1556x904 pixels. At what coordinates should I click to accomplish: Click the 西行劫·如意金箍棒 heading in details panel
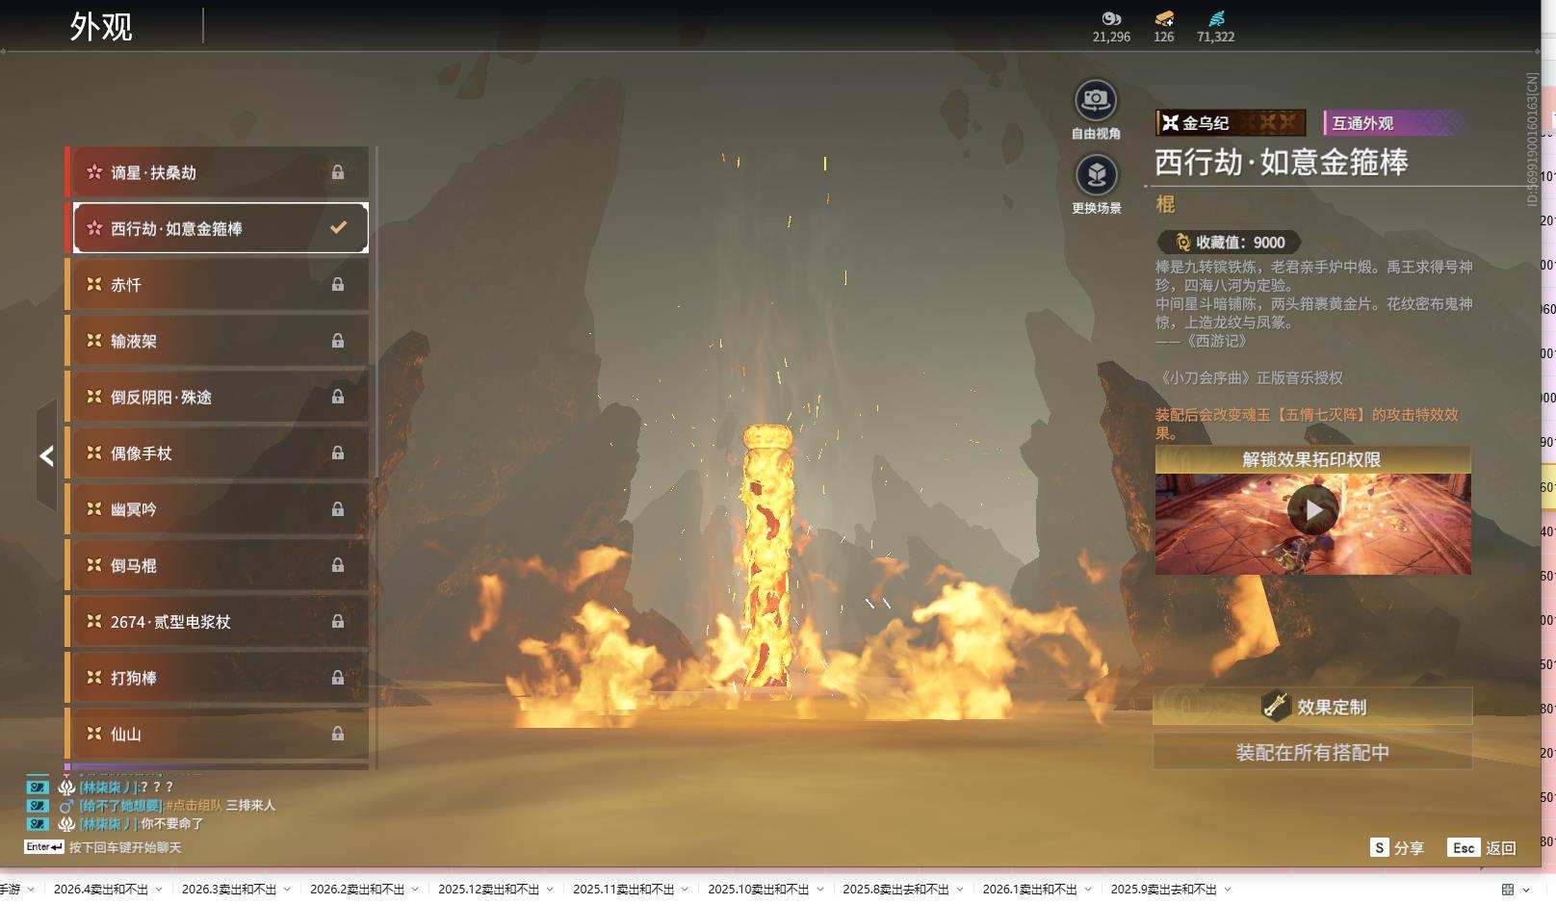1282,162
